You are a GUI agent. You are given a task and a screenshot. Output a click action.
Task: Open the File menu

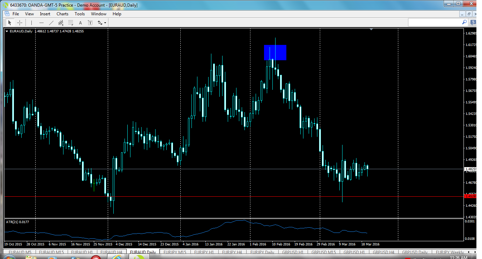(x=16, y=14)
